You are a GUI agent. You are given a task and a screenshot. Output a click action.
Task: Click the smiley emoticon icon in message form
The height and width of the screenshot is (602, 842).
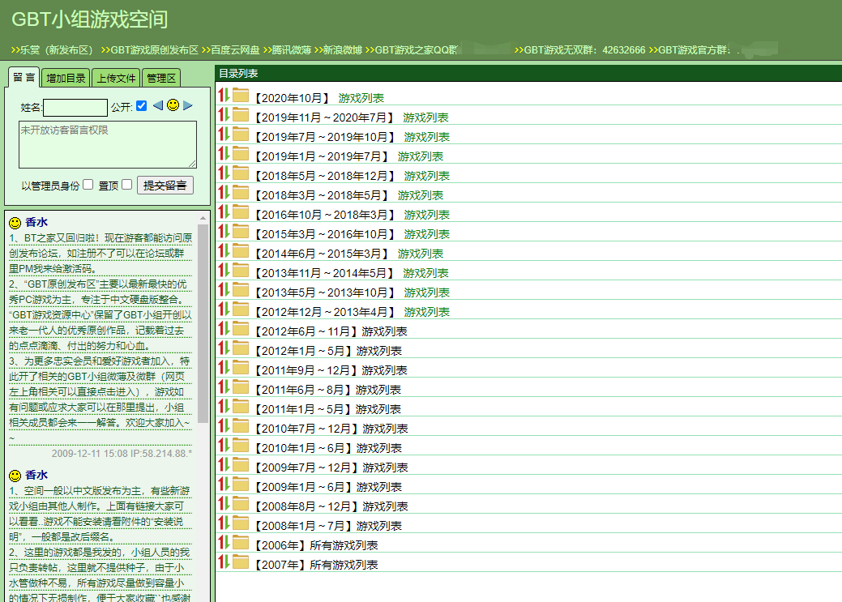click(173, 105)
